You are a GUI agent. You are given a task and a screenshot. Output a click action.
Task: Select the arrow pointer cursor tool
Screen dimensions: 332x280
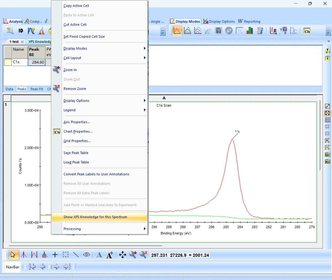click(x=13, y=255)
